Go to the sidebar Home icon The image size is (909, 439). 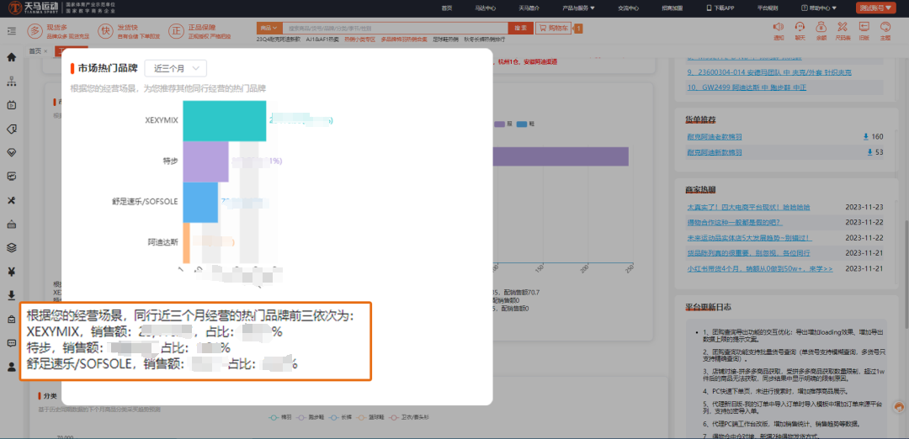[11, 57]
